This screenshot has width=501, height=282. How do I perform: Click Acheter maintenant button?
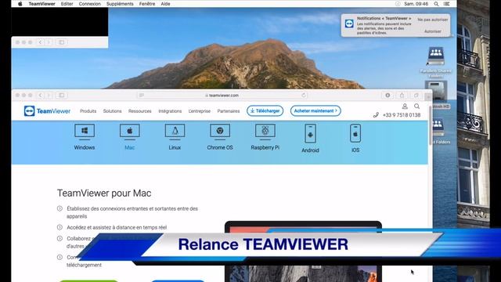[x=315, y=110]
